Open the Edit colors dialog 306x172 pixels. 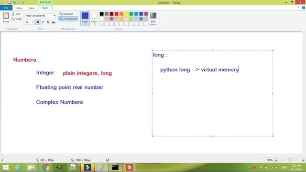(x=153, y=19)
